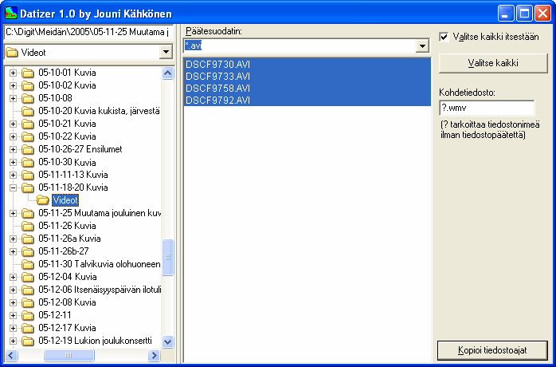The height and width of the screenshot is (367, 556).
Task: Click the tree scroll left arrow
Action: point(11,355)
